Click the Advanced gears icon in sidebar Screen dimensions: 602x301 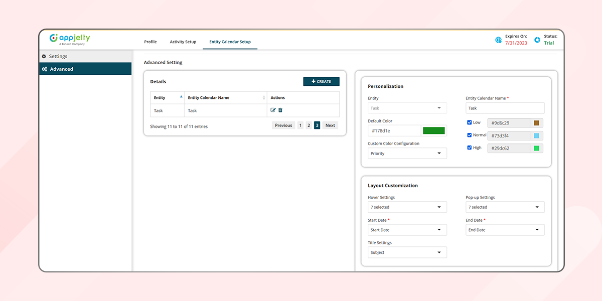point(45,69)
